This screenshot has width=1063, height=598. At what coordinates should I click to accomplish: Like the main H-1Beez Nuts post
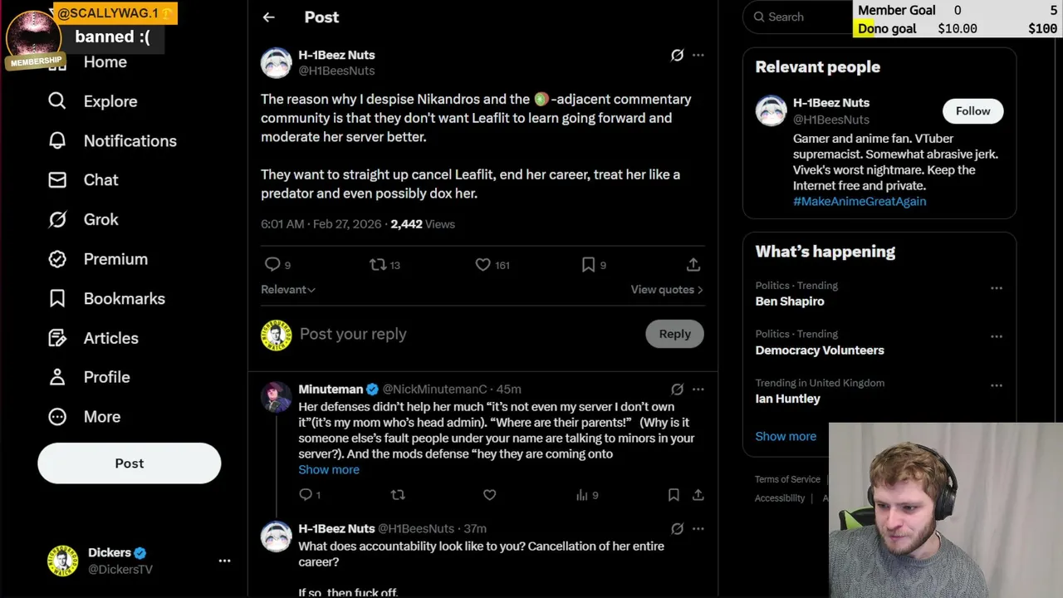[483, 265]
